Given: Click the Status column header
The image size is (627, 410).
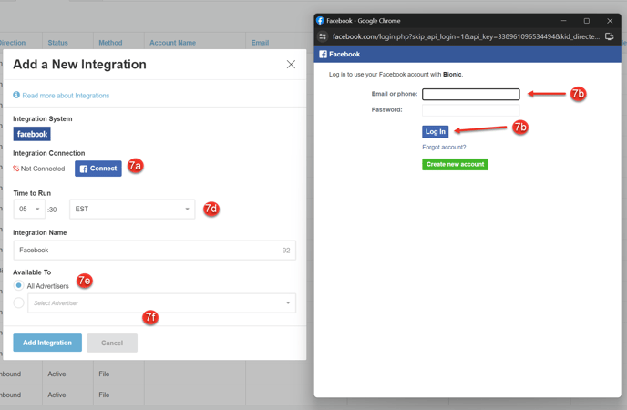Looking at the screenshot, I should [x=57, y=43].
